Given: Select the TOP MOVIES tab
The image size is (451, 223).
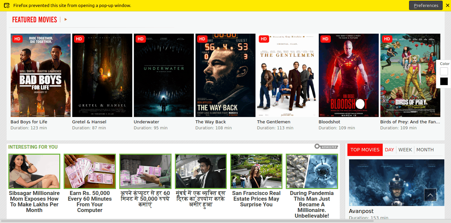Looking at the screenshot, I should [365, 150].
